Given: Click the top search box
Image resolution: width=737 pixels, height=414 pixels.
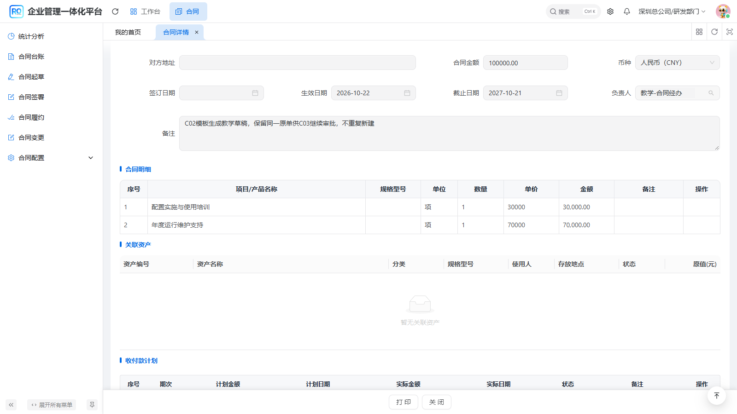Looking at the screenshot, I should [573, 11].
